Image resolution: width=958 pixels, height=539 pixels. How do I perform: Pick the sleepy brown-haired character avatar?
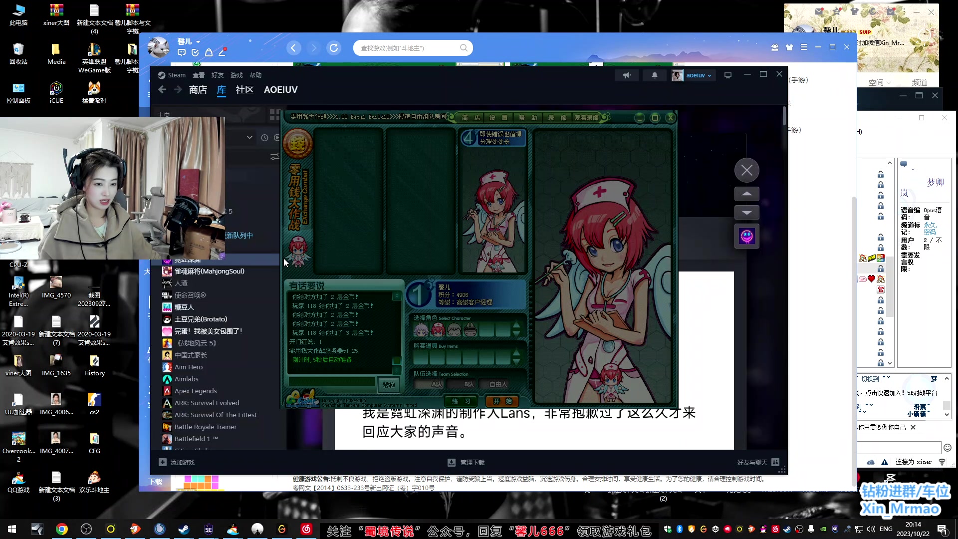[454, 329]
